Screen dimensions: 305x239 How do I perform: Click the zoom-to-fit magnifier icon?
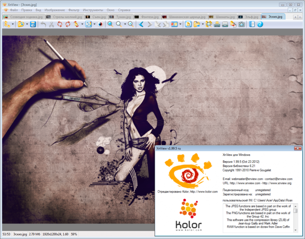(x=131, y=24)
